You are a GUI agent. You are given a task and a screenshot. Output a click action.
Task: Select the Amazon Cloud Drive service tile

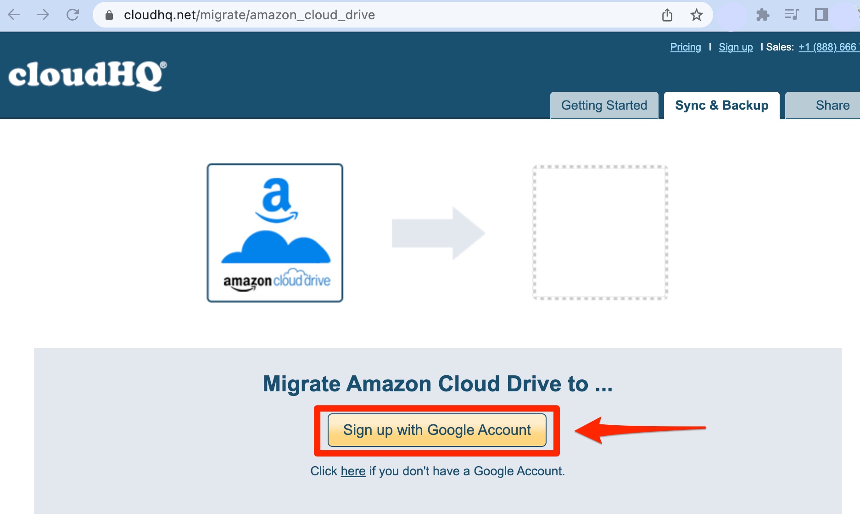(x=274, y=233)
